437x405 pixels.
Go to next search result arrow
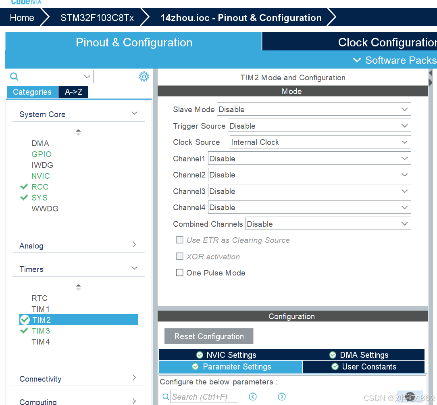(282, 397)
